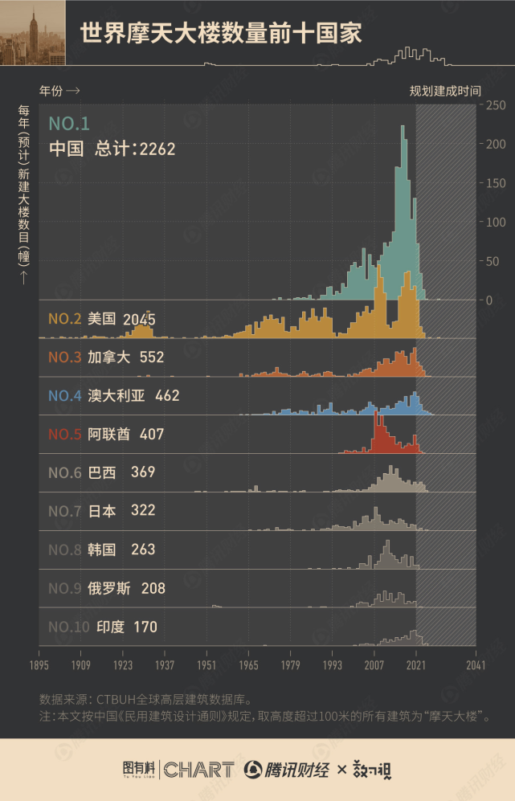The image size is (515, 801).
Task: Click the 年份 arrow label
Action: (x=59, y=91)
